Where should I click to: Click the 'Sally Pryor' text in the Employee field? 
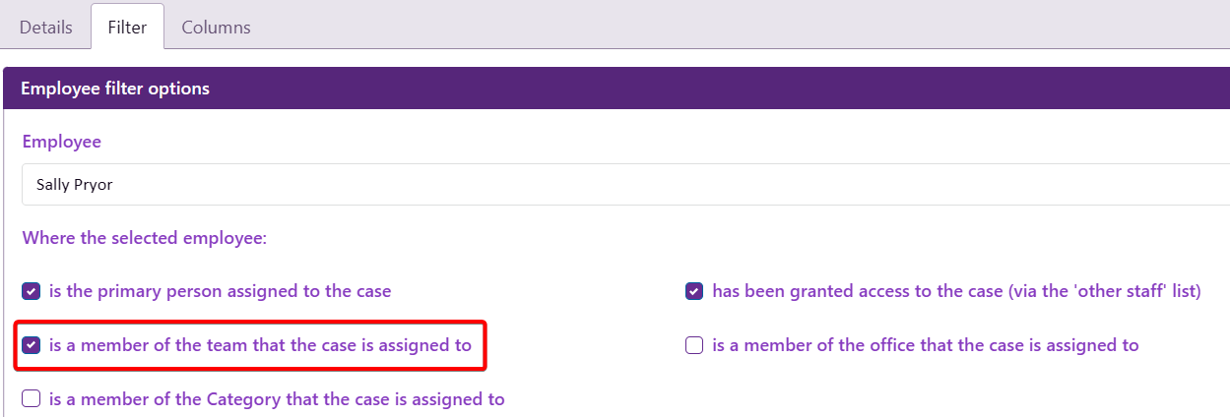click(75, 184)
